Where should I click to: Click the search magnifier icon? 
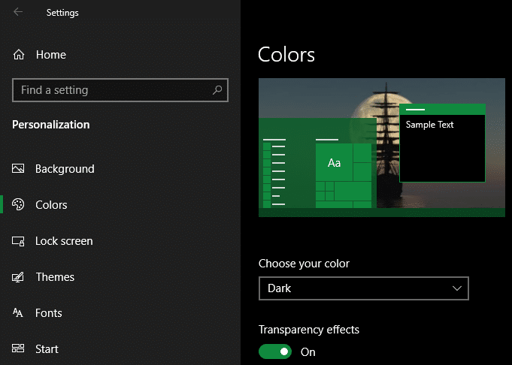pos(217,90)
